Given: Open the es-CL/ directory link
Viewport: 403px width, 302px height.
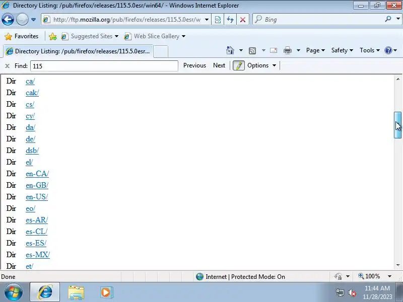Looking at the screenshot, I should (36, 232).
